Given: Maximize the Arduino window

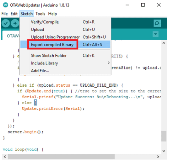Looking at the screenshot, I should (143, 5).
